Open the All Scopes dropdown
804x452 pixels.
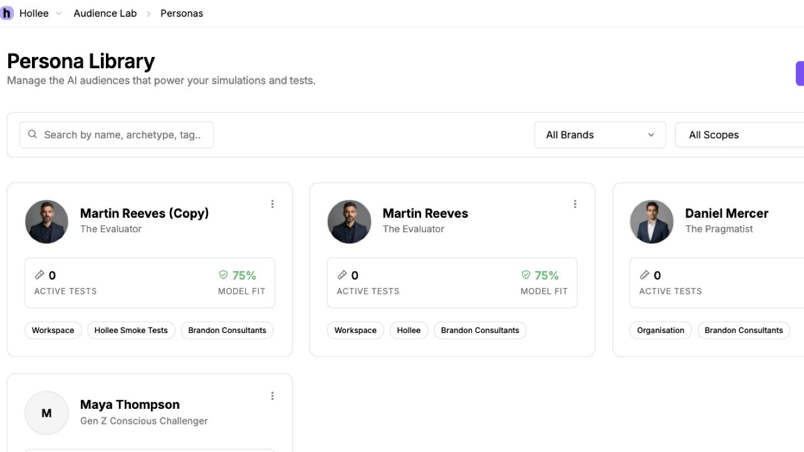739,135
